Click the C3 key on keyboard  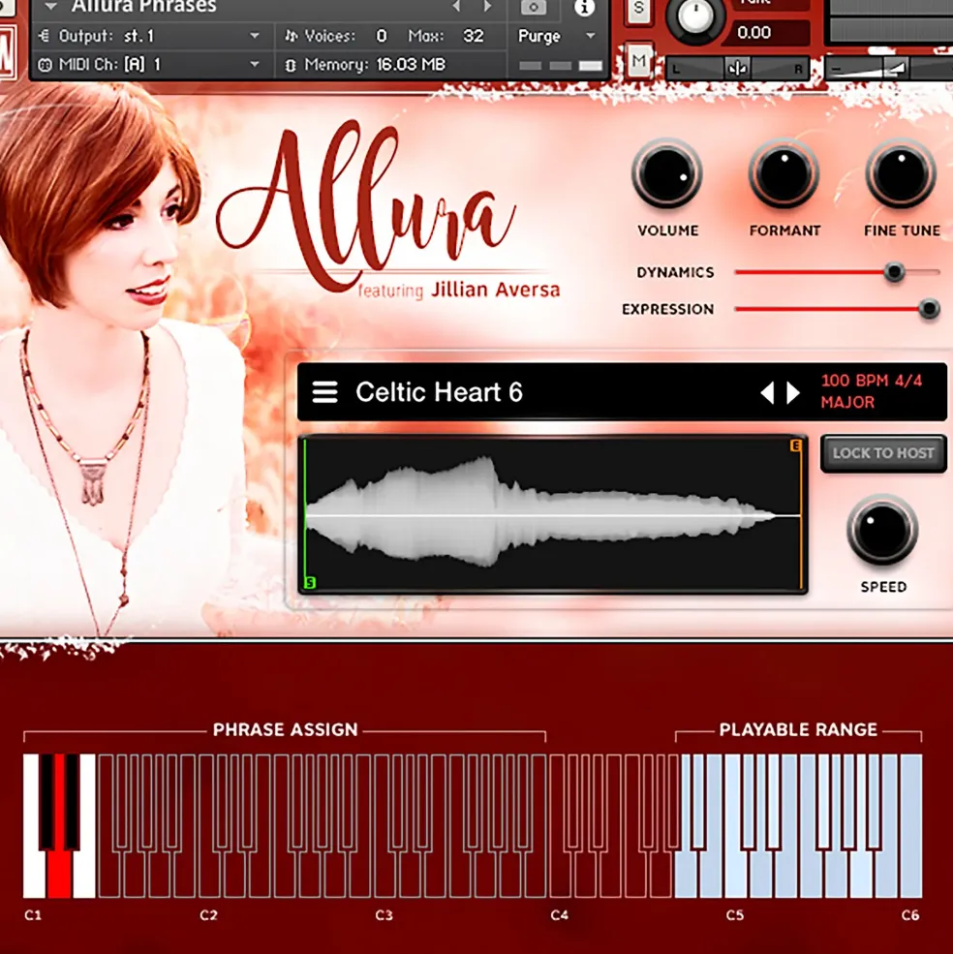click(385, 874)
